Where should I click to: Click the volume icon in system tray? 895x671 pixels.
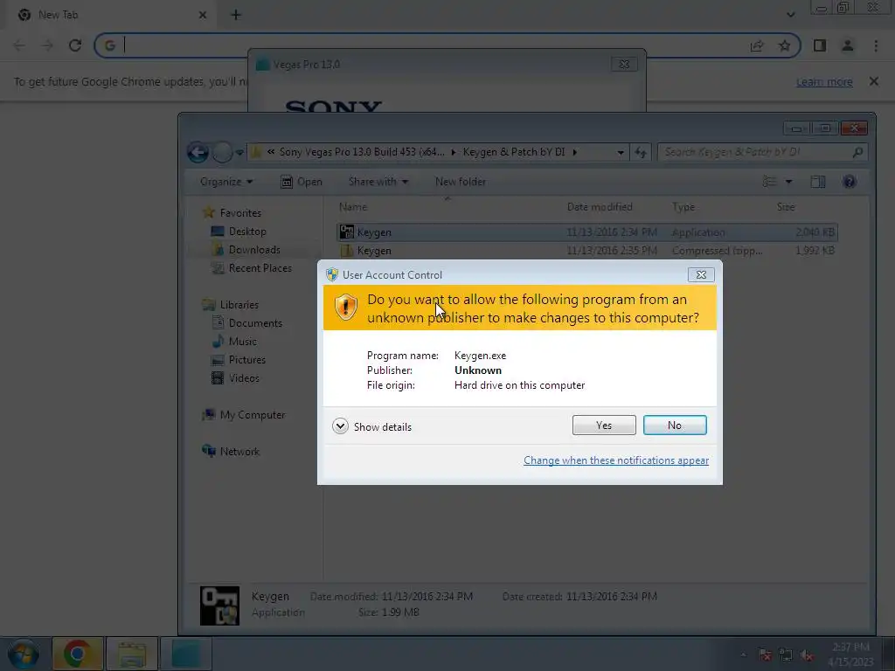(x=807, y=655)
